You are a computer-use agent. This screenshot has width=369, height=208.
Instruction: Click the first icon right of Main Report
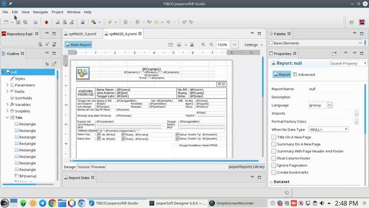(x=171, y=44)
